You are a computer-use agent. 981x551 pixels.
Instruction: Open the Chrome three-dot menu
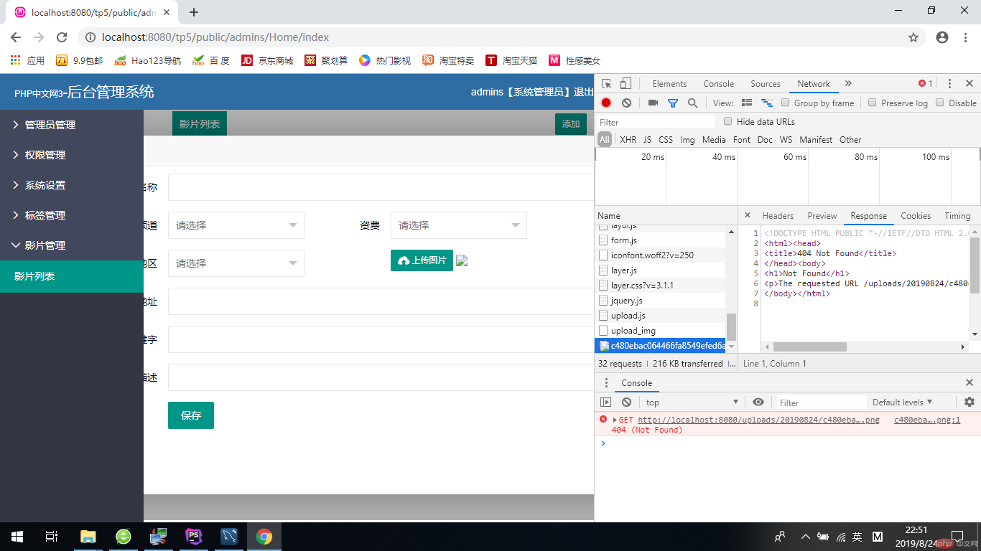966,37
